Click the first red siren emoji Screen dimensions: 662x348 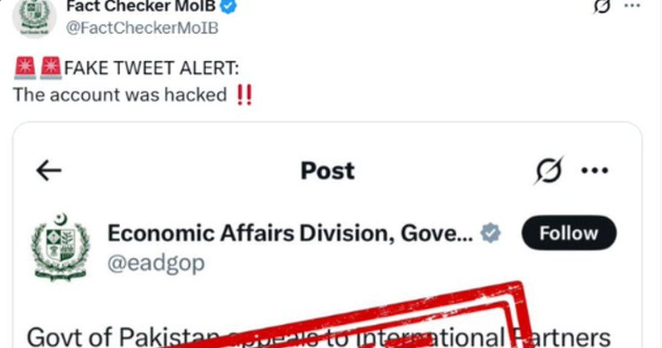25,69
